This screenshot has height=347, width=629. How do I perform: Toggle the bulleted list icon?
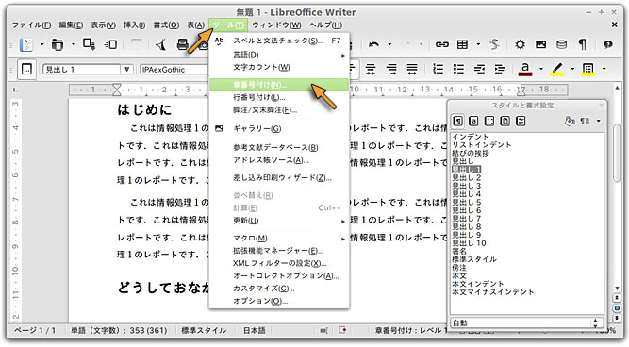point(458,70)
